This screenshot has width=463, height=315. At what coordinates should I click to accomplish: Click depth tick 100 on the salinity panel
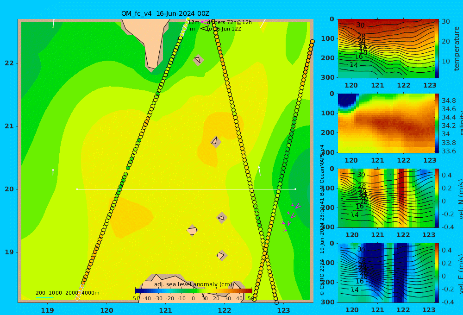328,113
